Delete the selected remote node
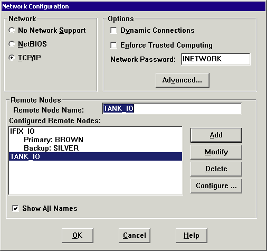This screenshot has width=267, height=251. [x=216, y=169]
